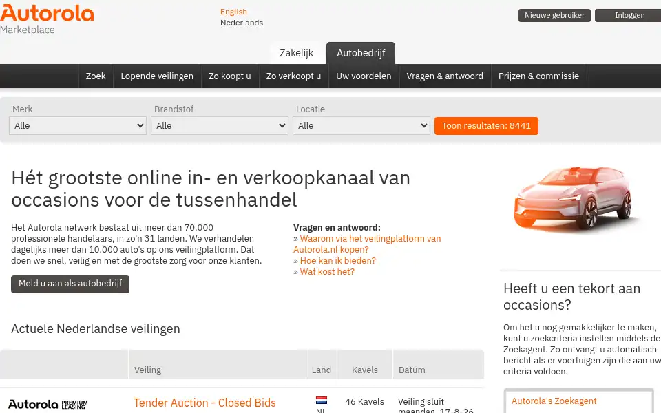Open Tender Auction - Closed Bids link
The image size is (661, 413).
tap(204, 403)
